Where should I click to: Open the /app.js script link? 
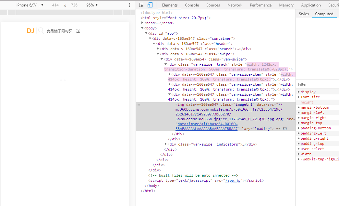[233, 180]
